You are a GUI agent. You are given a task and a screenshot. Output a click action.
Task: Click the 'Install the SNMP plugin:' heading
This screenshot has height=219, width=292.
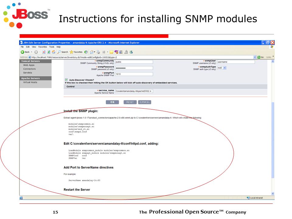81,111
